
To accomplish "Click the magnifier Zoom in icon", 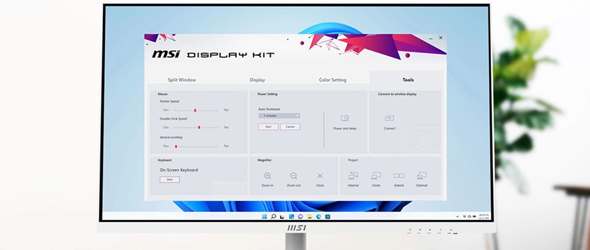I will 267,175.
